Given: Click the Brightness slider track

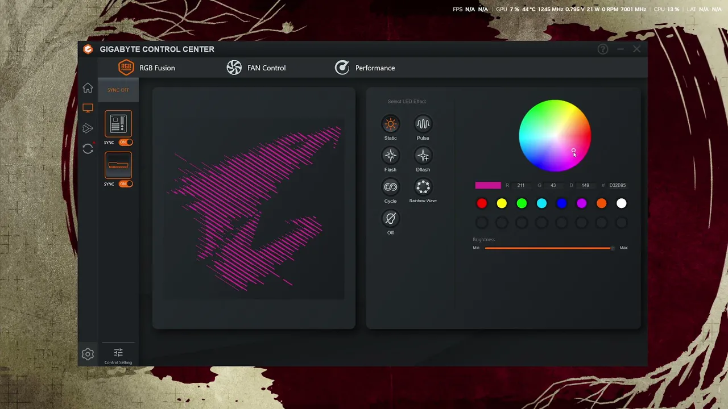Looking at the screenshot, I should 549,248.
